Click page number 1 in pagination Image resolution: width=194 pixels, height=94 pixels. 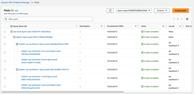coord(178,19)
